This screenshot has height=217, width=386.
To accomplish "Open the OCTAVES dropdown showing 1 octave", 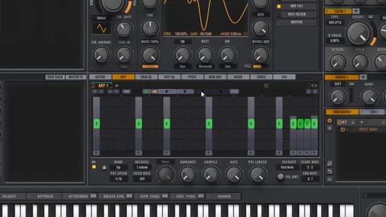I will tap(142, 168).
